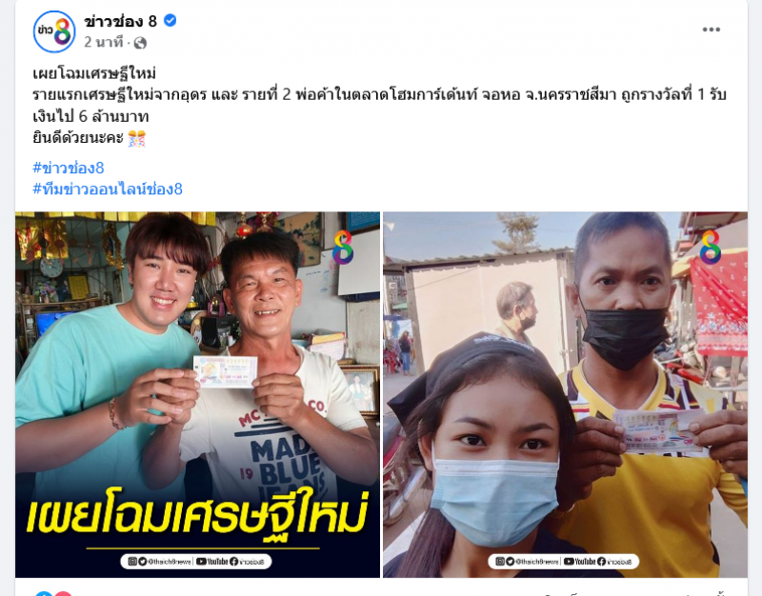762x596 pixels.
Task: Click the ข่าวช่อง 8 page profile picture
Action: click(54, 31)
